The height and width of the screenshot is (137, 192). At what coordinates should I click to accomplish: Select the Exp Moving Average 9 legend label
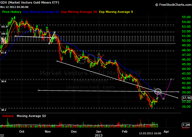coord(116,12)
